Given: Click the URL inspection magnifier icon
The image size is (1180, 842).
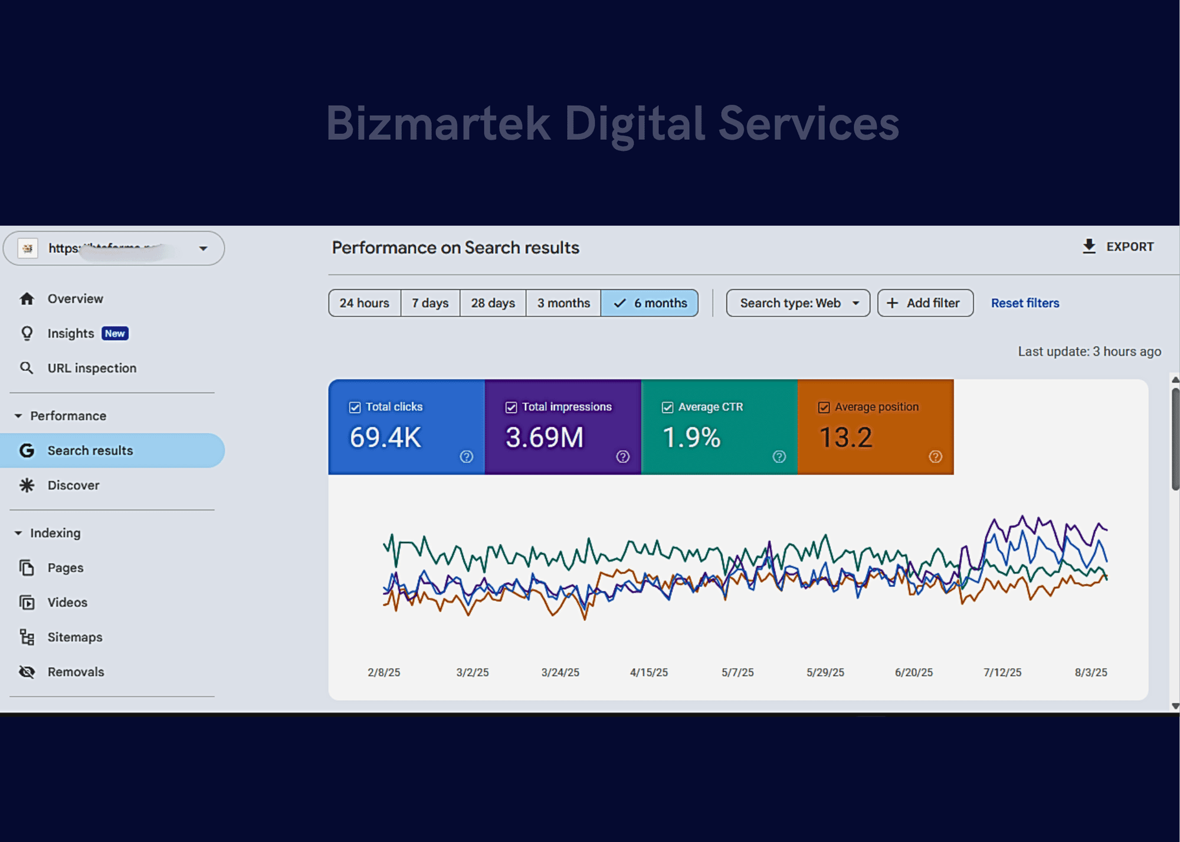Looking at the screenshot, I should point(27,368).
